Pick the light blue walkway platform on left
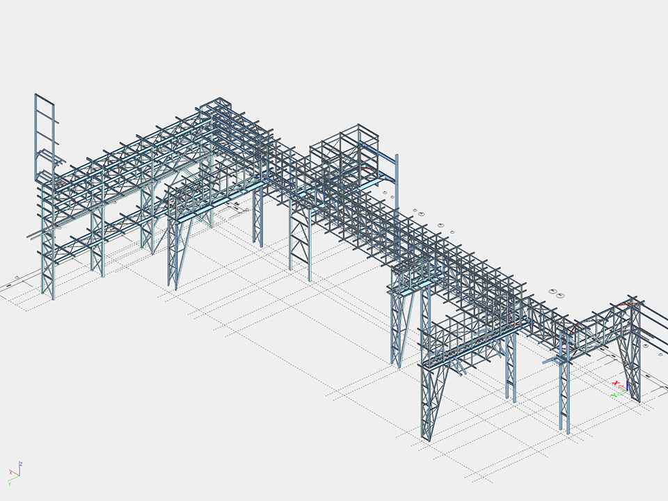This screenshot has height=501, width=668. tap(209, 207)
